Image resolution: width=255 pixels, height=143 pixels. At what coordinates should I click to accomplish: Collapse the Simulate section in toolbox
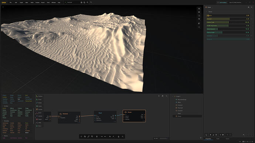coord(3,121)
